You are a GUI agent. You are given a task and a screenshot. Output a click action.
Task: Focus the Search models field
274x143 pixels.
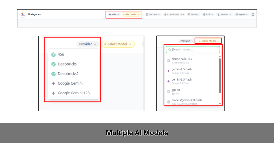[x=193, y=49]
